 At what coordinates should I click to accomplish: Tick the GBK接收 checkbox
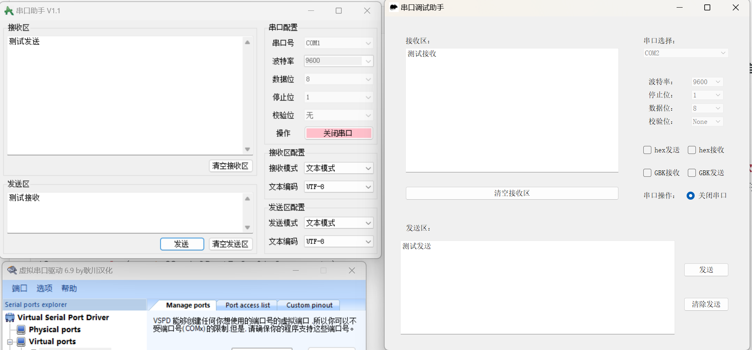(647, 173)
